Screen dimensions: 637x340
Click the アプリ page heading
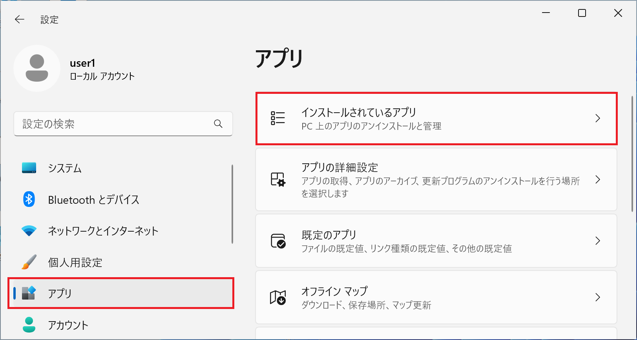point(279,58)
